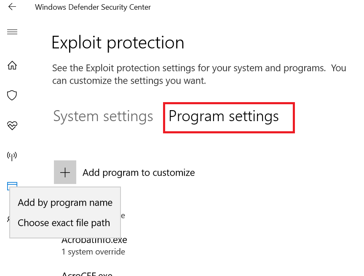Expand the hamburger navigation menu

coord(12,31)
